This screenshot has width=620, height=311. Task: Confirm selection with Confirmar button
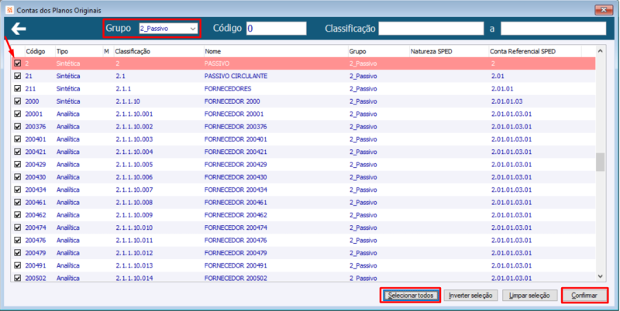point(584,296)
